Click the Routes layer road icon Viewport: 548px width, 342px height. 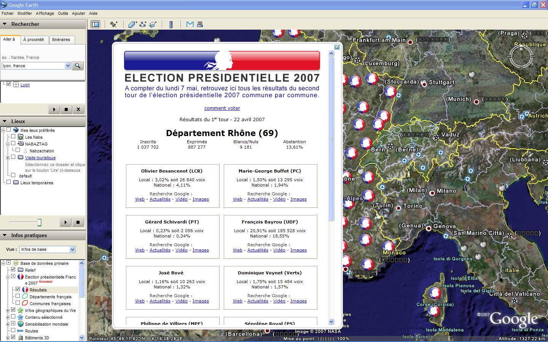(x=21, y=331)
